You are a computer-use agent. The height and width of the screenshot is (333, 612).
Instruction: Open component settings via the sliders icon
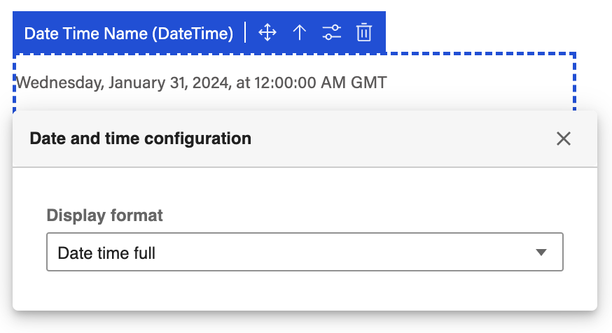coord(331,32)
